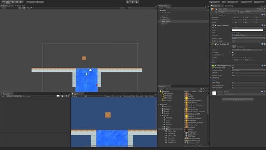
Task: Click the Surface Level input field
Action: pyautogui.click(x=248, y=75)
